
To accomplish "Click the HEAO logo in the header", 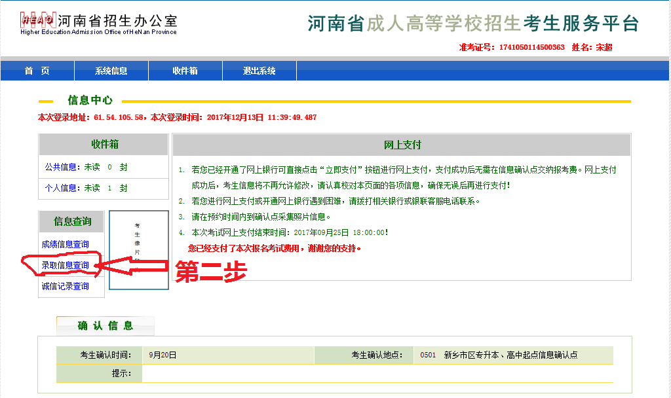I will coord(36,21).
